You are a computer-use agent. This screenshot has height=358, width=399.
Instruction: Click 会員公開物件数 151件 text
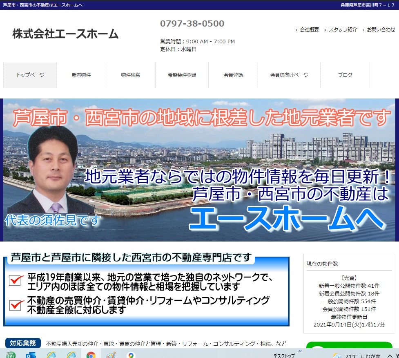[x=349, y=309]
